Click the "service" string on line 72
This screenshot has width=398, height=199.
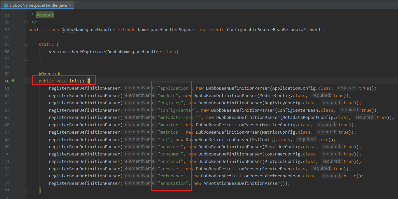169,169
